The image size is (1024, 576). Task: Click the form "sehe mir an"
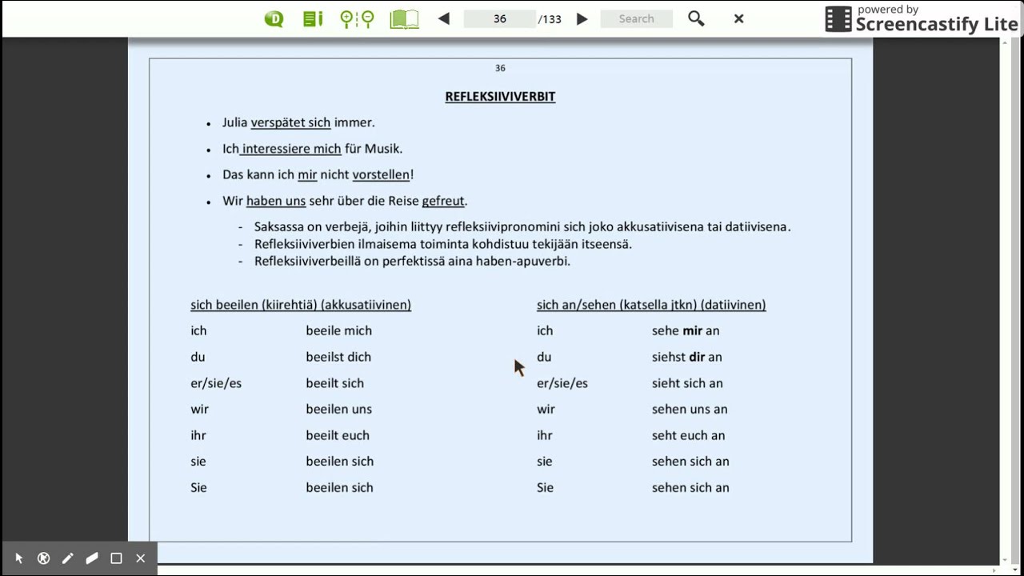coord(686,330)
